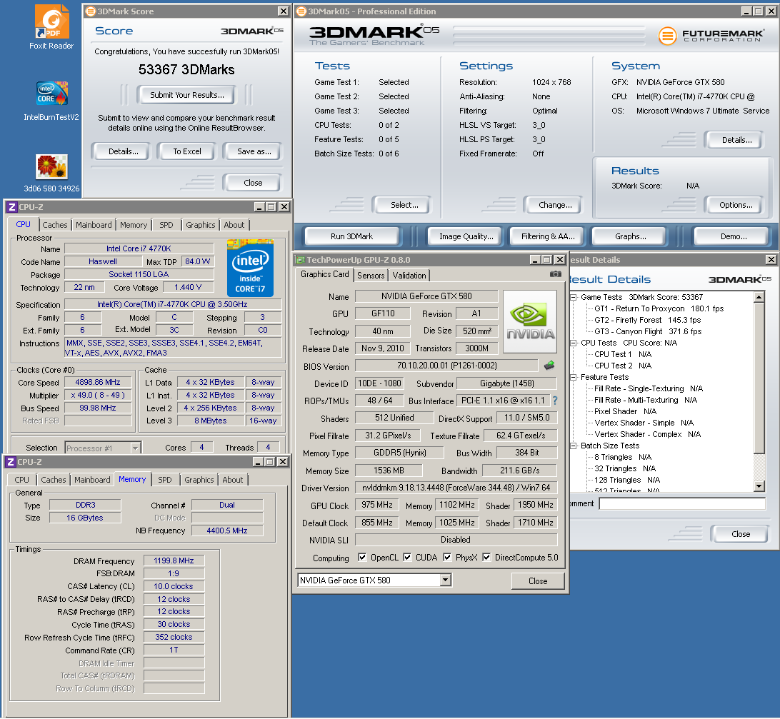The image size is (780, 719).
Task: Toggle the DirectCompute 5.0 checkbox
Action: [486, 557]
